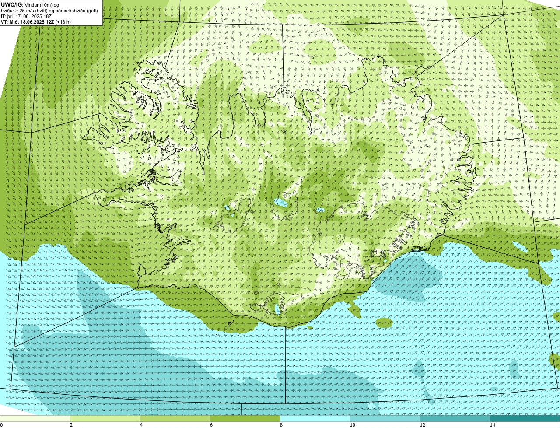Click the 4–6 m/s legend color swatch
The height and width of the screenshot is (428, 560).
pyautogui.click(x=175, y=418)
